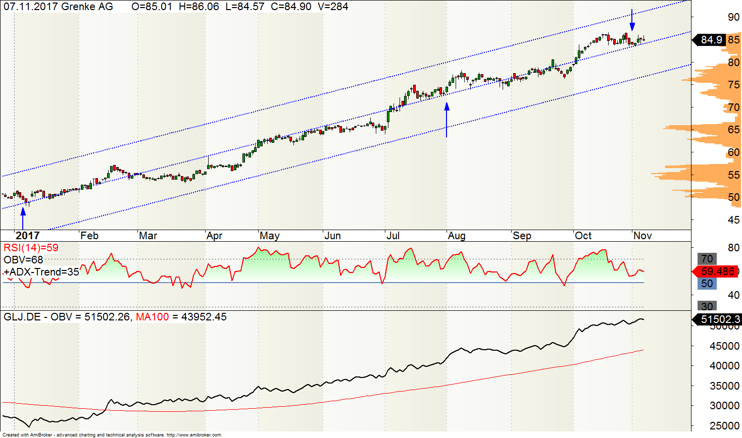Image resolution: width=742 pixels, height=438 pixels.
Task: Click the open value O=85.01
Action: coord(152,7)
